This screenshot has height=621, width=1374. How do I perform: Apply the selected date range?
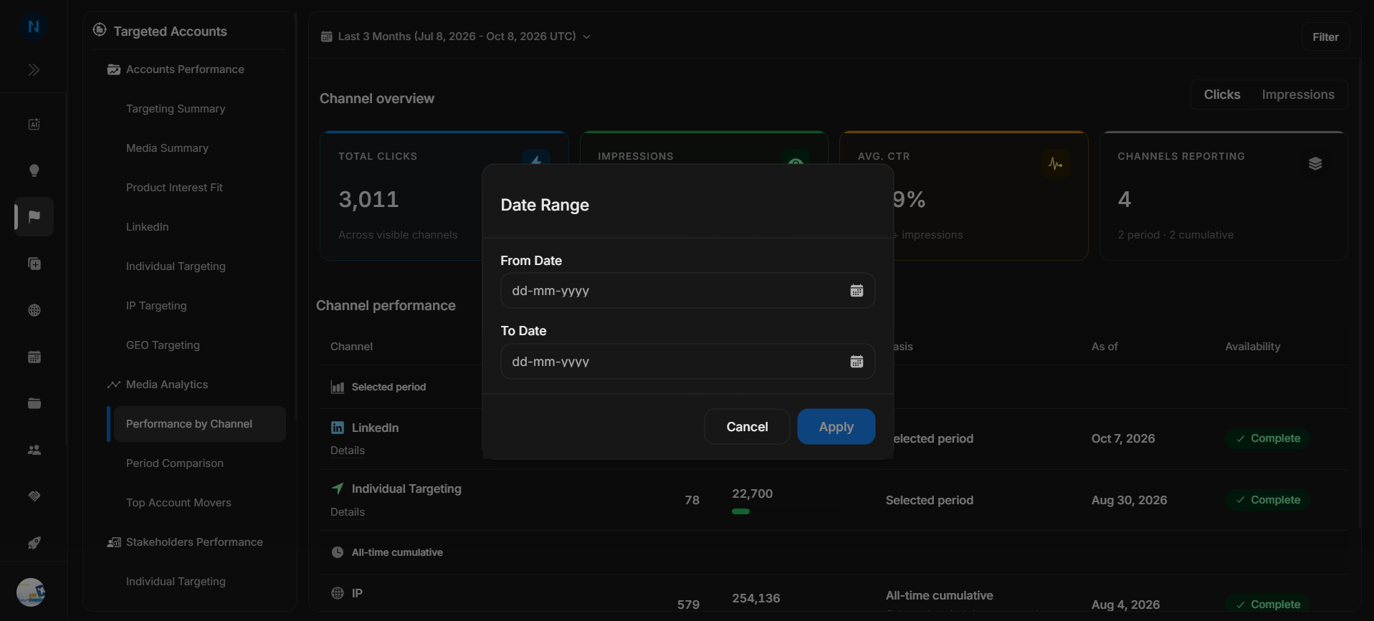(x=836, y=427)
